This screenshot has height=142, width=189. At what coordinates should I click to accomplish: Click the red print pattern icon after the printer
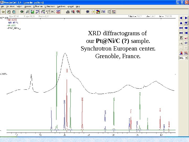coord(73,12)
